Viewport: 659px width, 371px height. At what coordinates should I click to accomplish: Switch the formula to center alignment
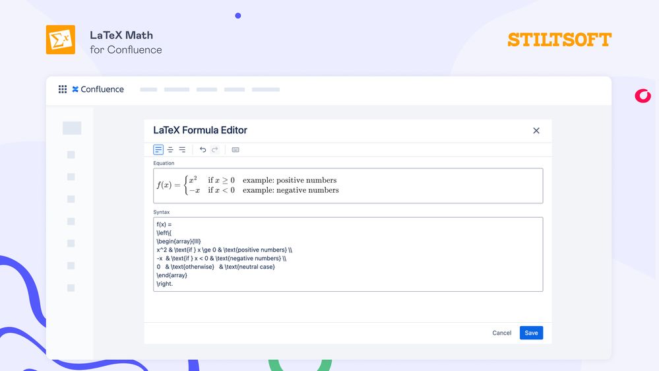point(170,150)
